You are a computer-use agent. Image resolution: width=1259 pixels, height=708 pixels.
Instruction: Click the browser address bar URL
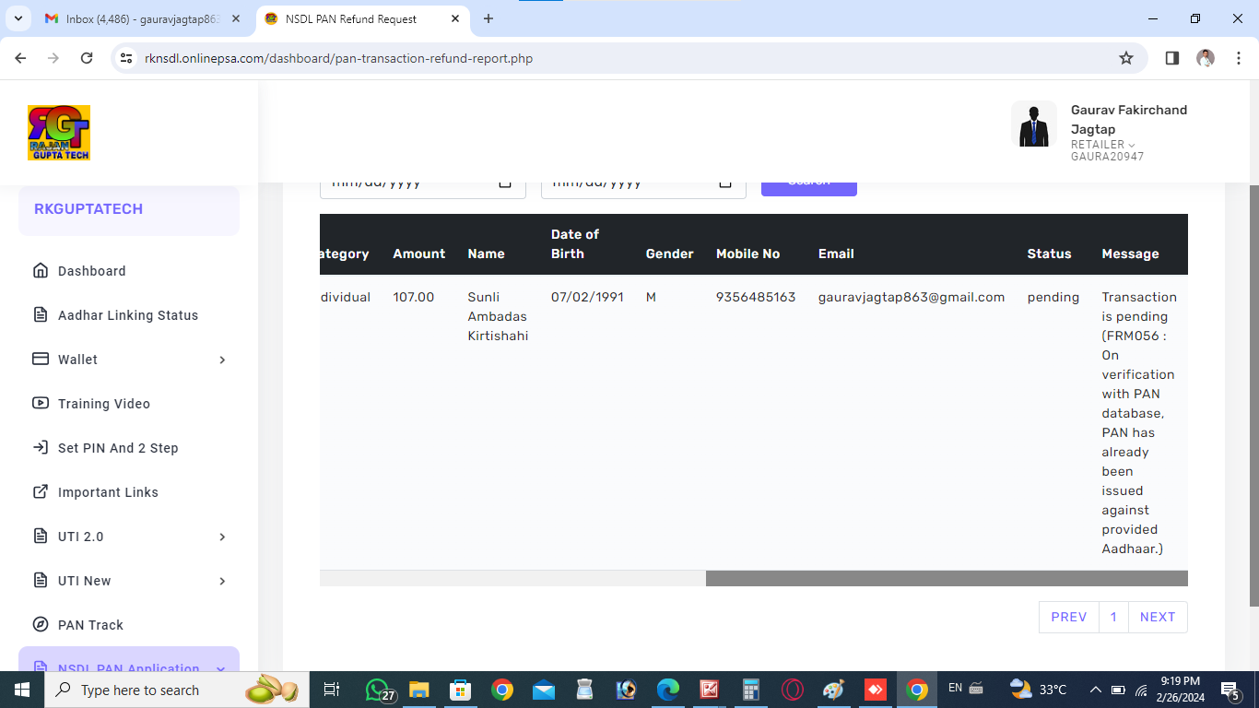[x=338, y=58]
